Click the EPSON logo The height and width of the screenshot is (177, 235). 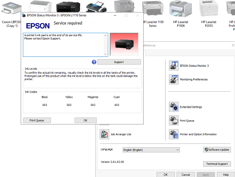(38, 26)
